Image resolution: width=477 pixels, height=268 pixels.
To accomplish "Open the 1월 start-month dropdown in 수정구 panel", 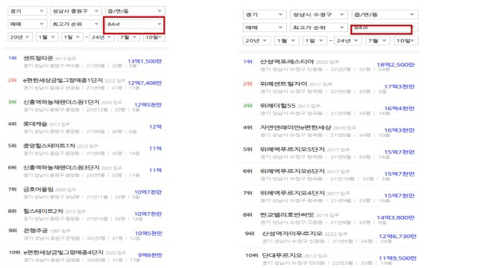I will [x=286, y=40].
